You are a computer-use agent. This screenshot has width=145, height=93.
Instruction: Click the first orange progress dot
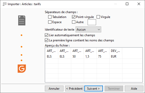[22, 35]
